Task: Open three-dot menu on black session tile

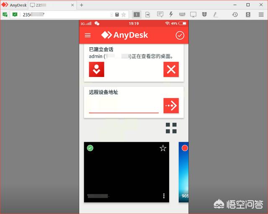Action: 164,196
